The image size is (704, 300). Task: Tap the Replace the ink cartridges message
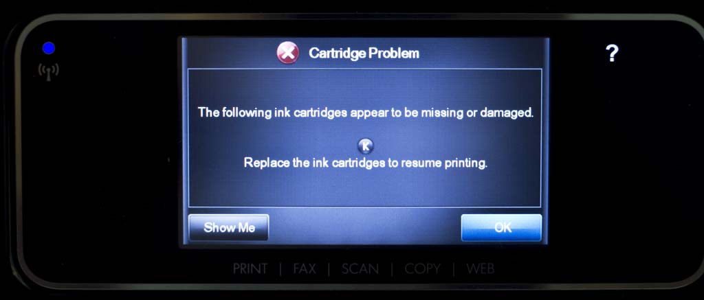tap(366, 162)
